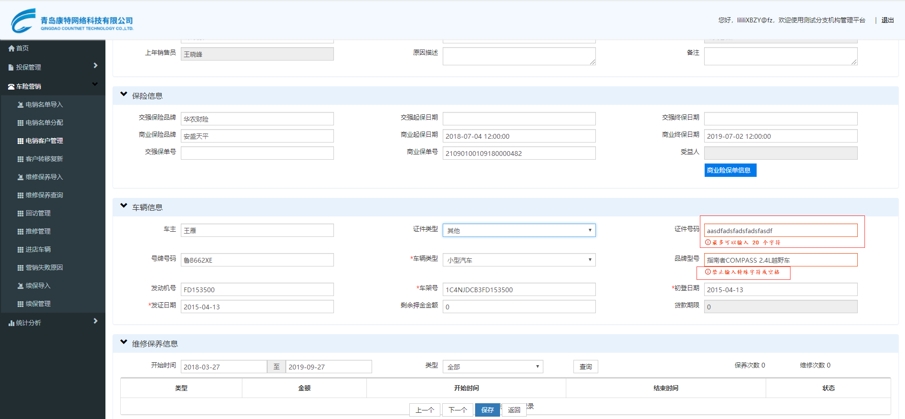Go to 首页 in the sidebar
The image size is (905, 419).
click(22, 48)
